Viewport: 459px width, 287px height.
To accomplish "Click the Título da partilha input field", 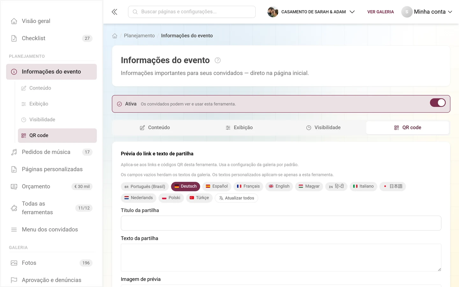I will point(281,223).
